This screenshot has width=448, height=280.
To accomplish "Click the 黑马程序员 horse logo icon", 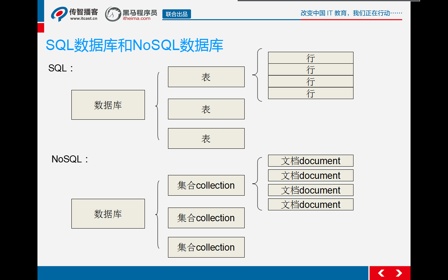I will tap(113, 14).
